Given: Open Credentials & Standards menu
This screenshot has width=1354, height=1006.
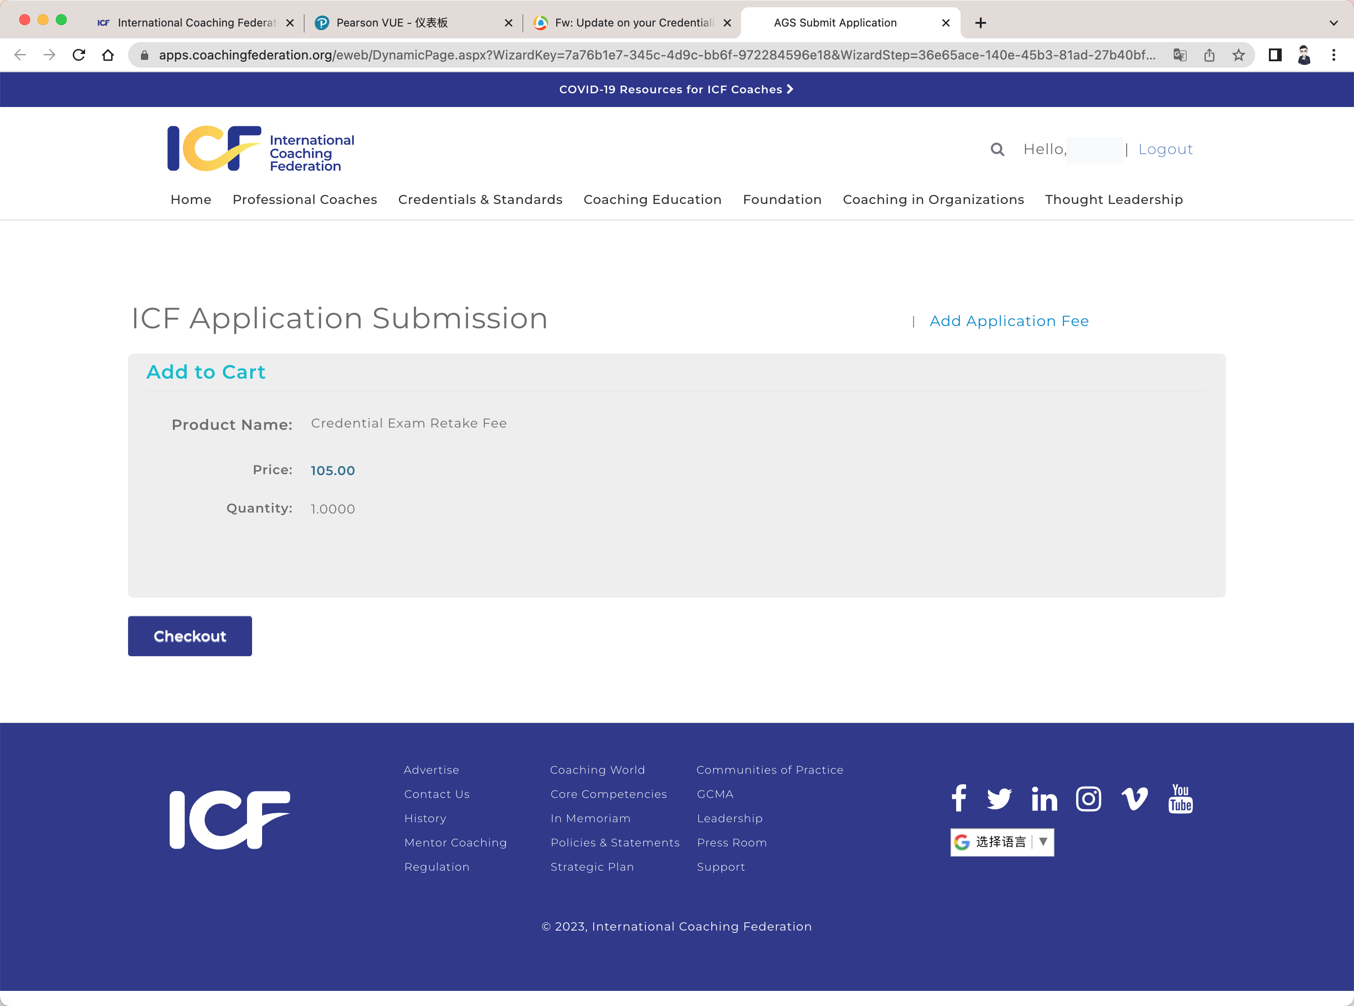Looking at the screenshot, I should (x=480, y=200).
